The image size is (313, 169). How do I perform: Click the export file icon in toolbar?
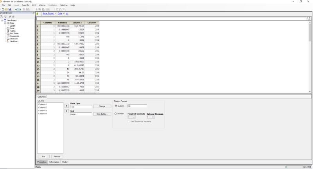pyautogui.click(x=20, y=9)
